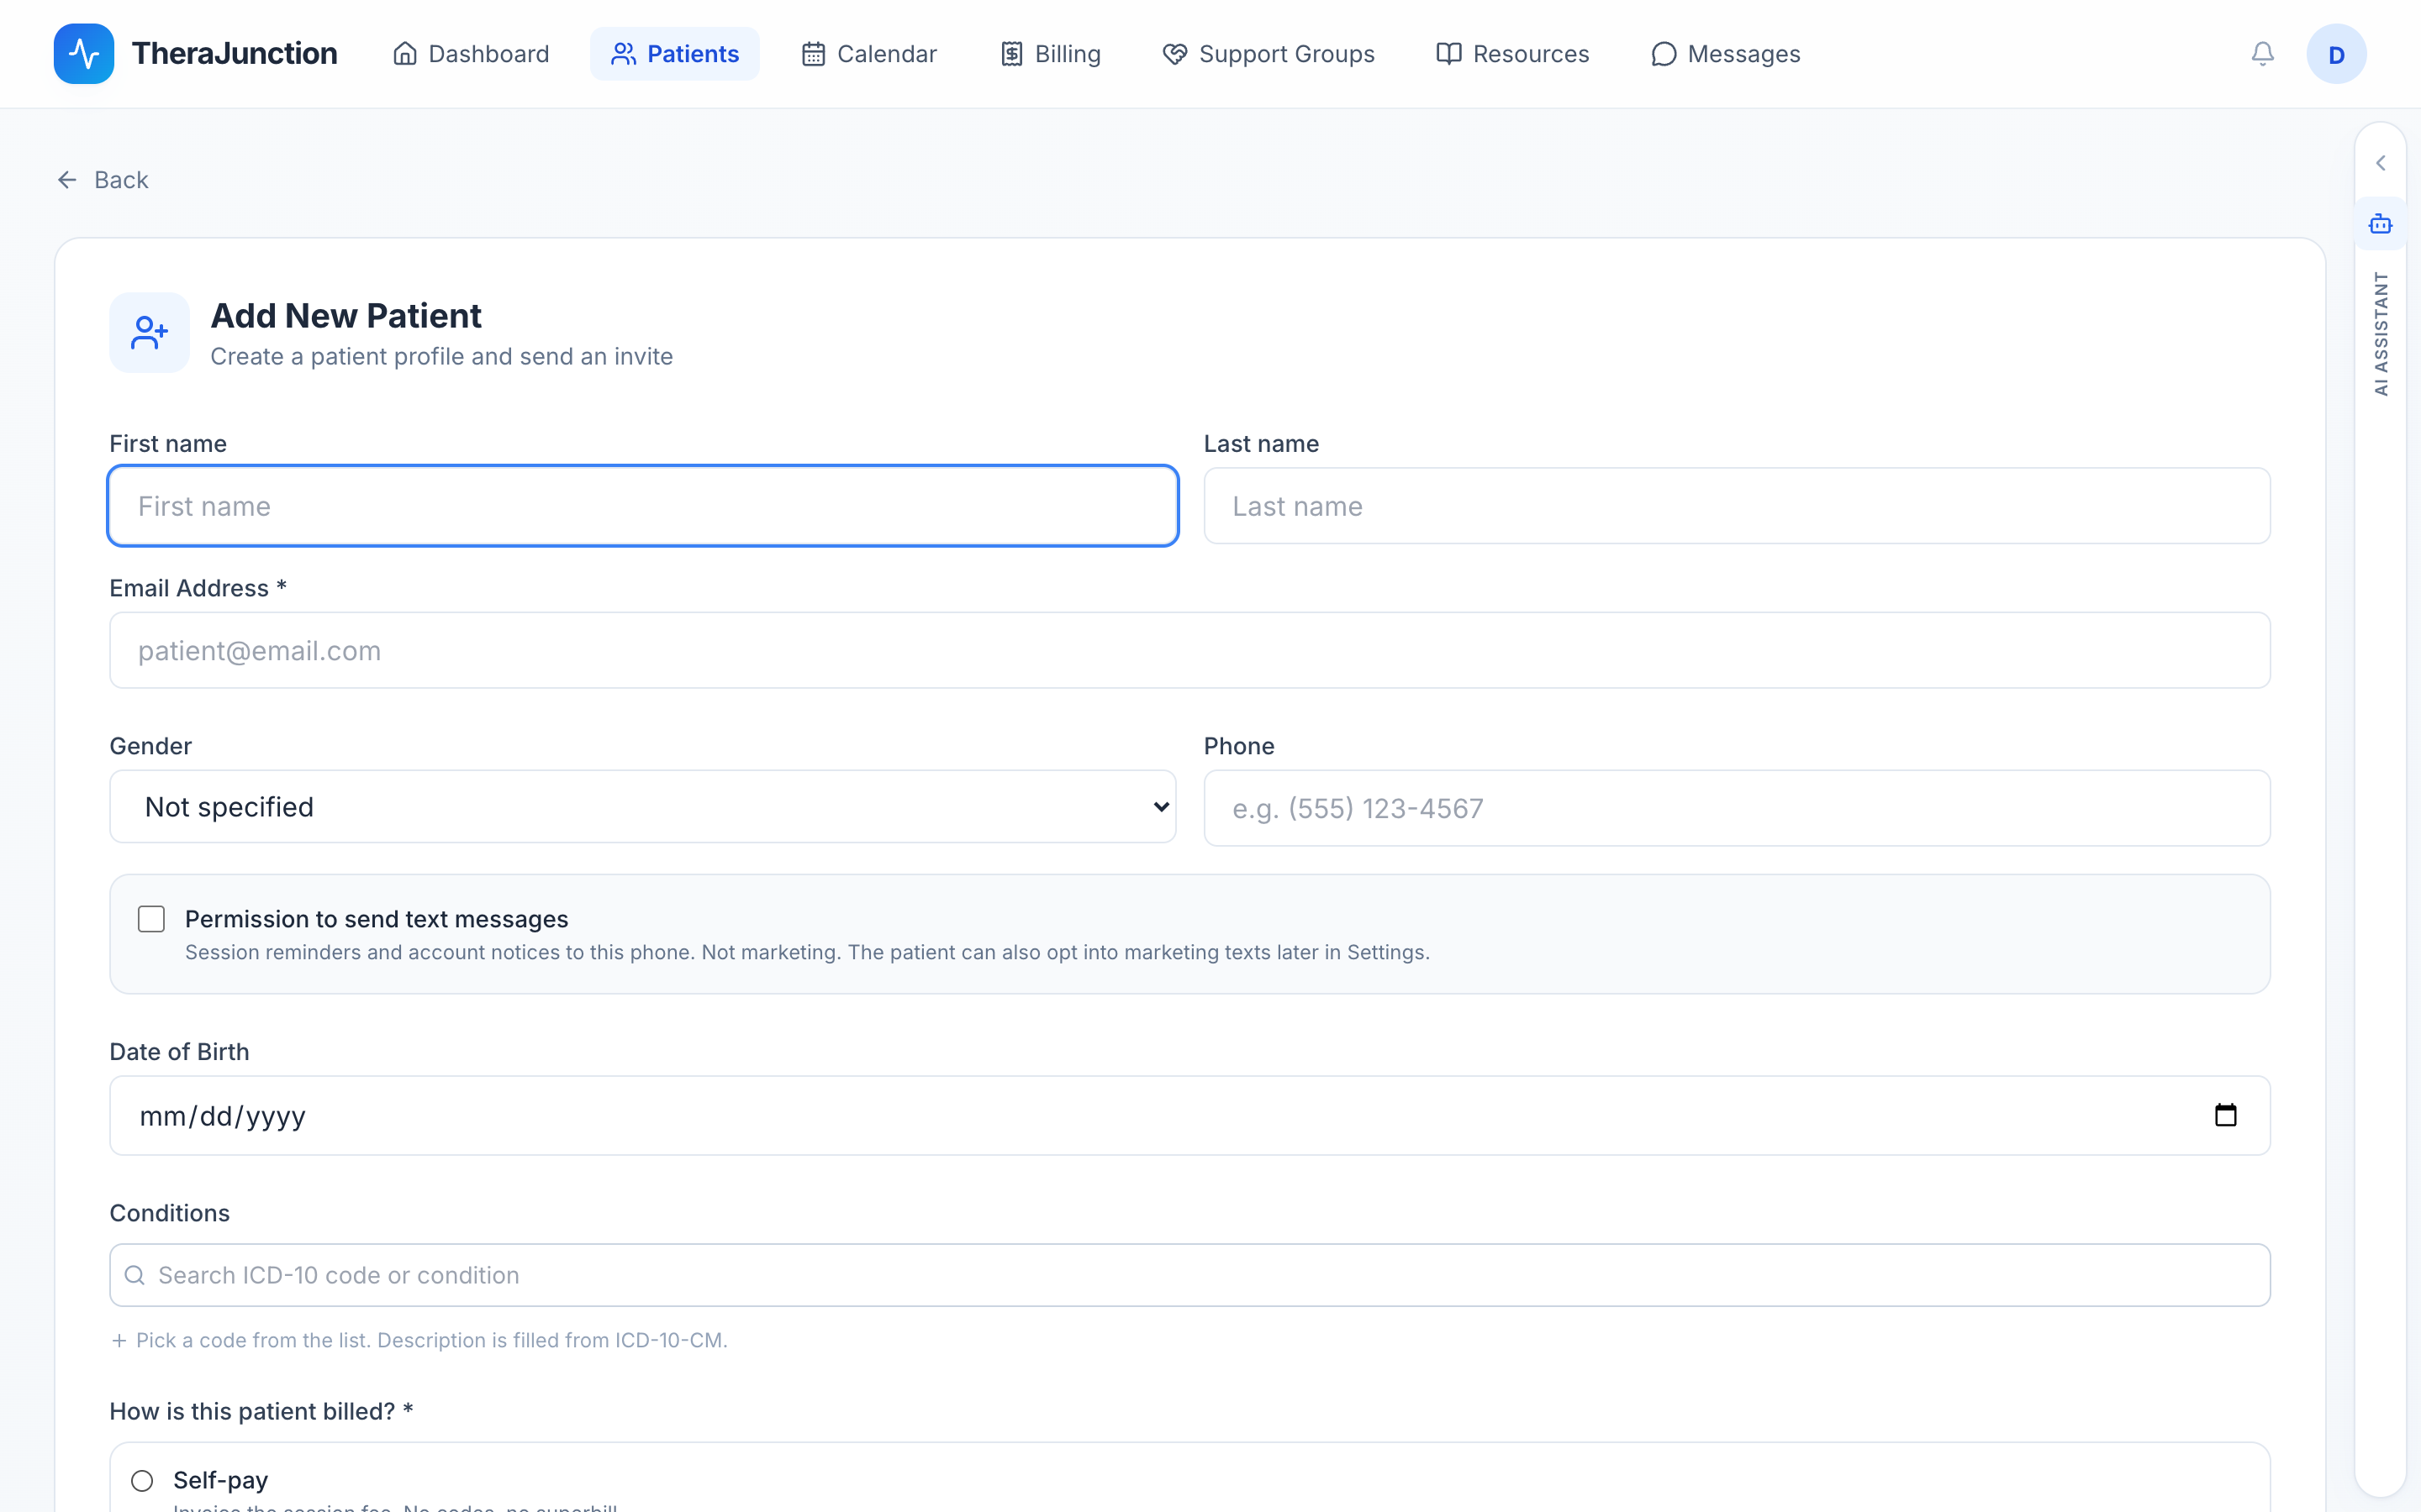Screen dimensions: 2421x1512
Task: Go to the Dashboard page
Action: coord(472,54)
